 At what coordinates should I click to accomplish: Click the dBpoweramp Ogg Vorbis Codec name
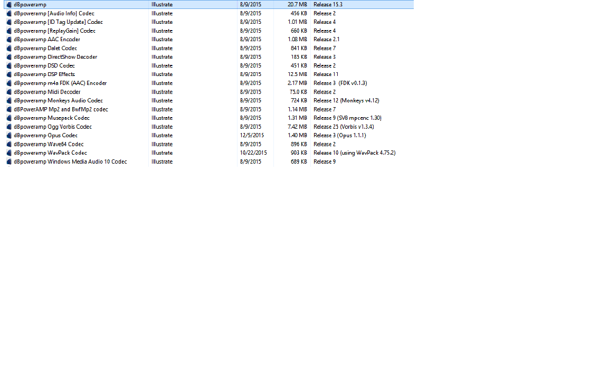coord(53,127)
